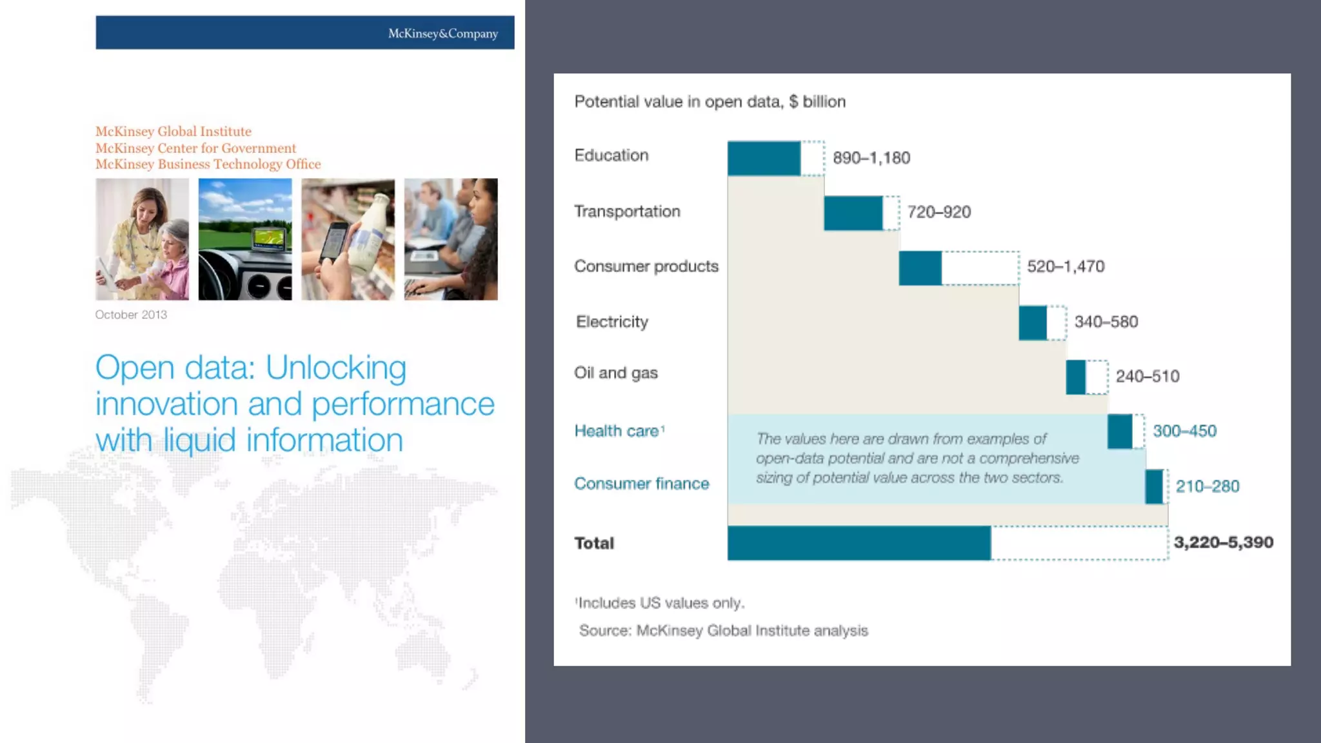Image resolution: width=1321 pixels, height=743 pixels.
Task: Click the October 2013 date label
Action: click(131, 315)
